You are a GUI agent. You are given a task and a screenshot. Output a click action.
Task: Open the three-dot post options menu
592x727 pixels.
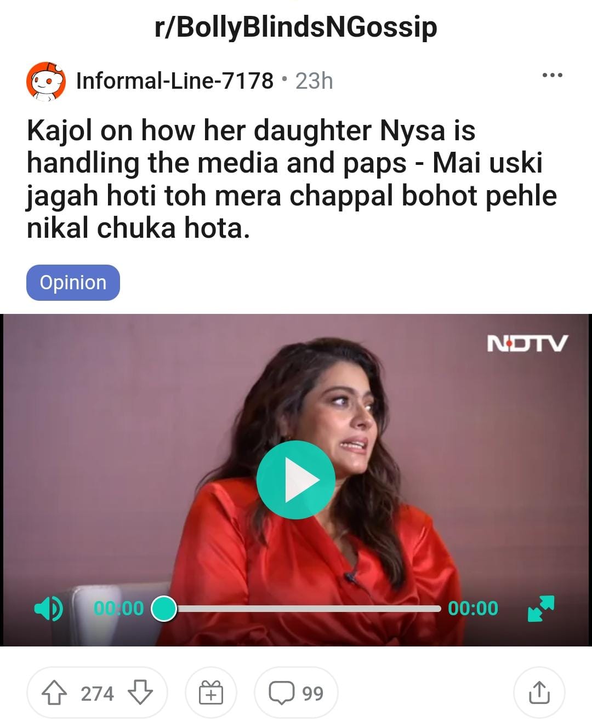coord(552,75)
